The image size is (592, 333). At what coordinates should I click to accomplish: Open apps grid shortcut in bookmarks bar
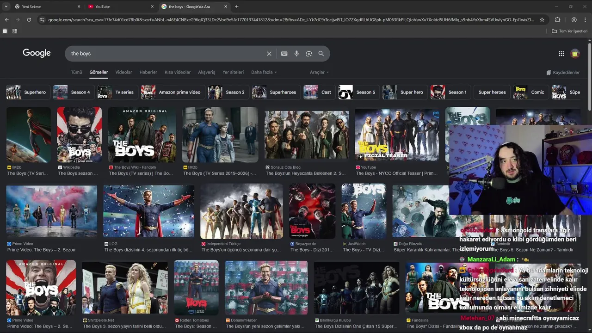pos(15,31)
